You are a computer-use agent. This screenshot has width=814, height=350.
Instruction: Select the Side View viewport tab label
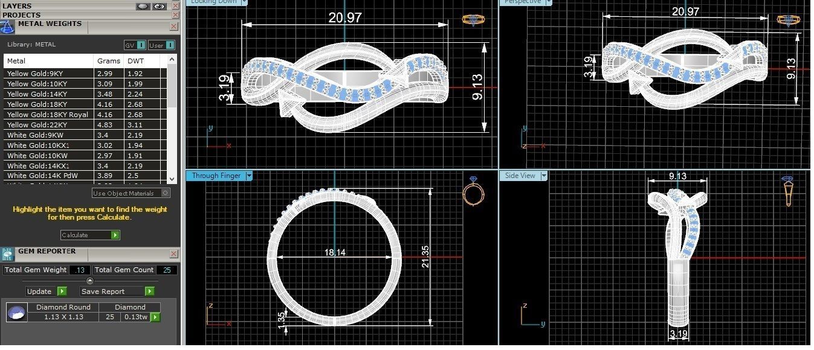pyautogui.click(x=520, y=176)
